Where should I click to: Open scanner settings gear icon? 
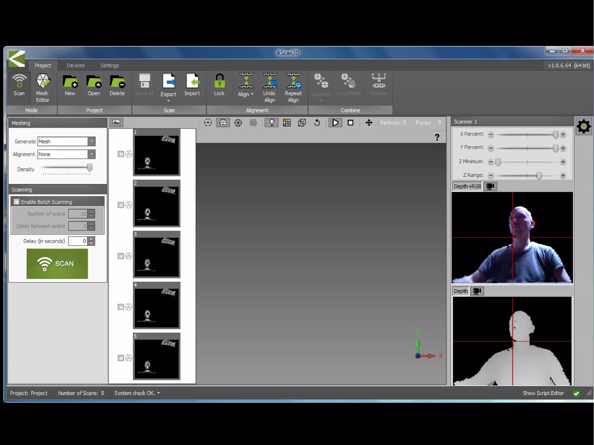[584, 127]
